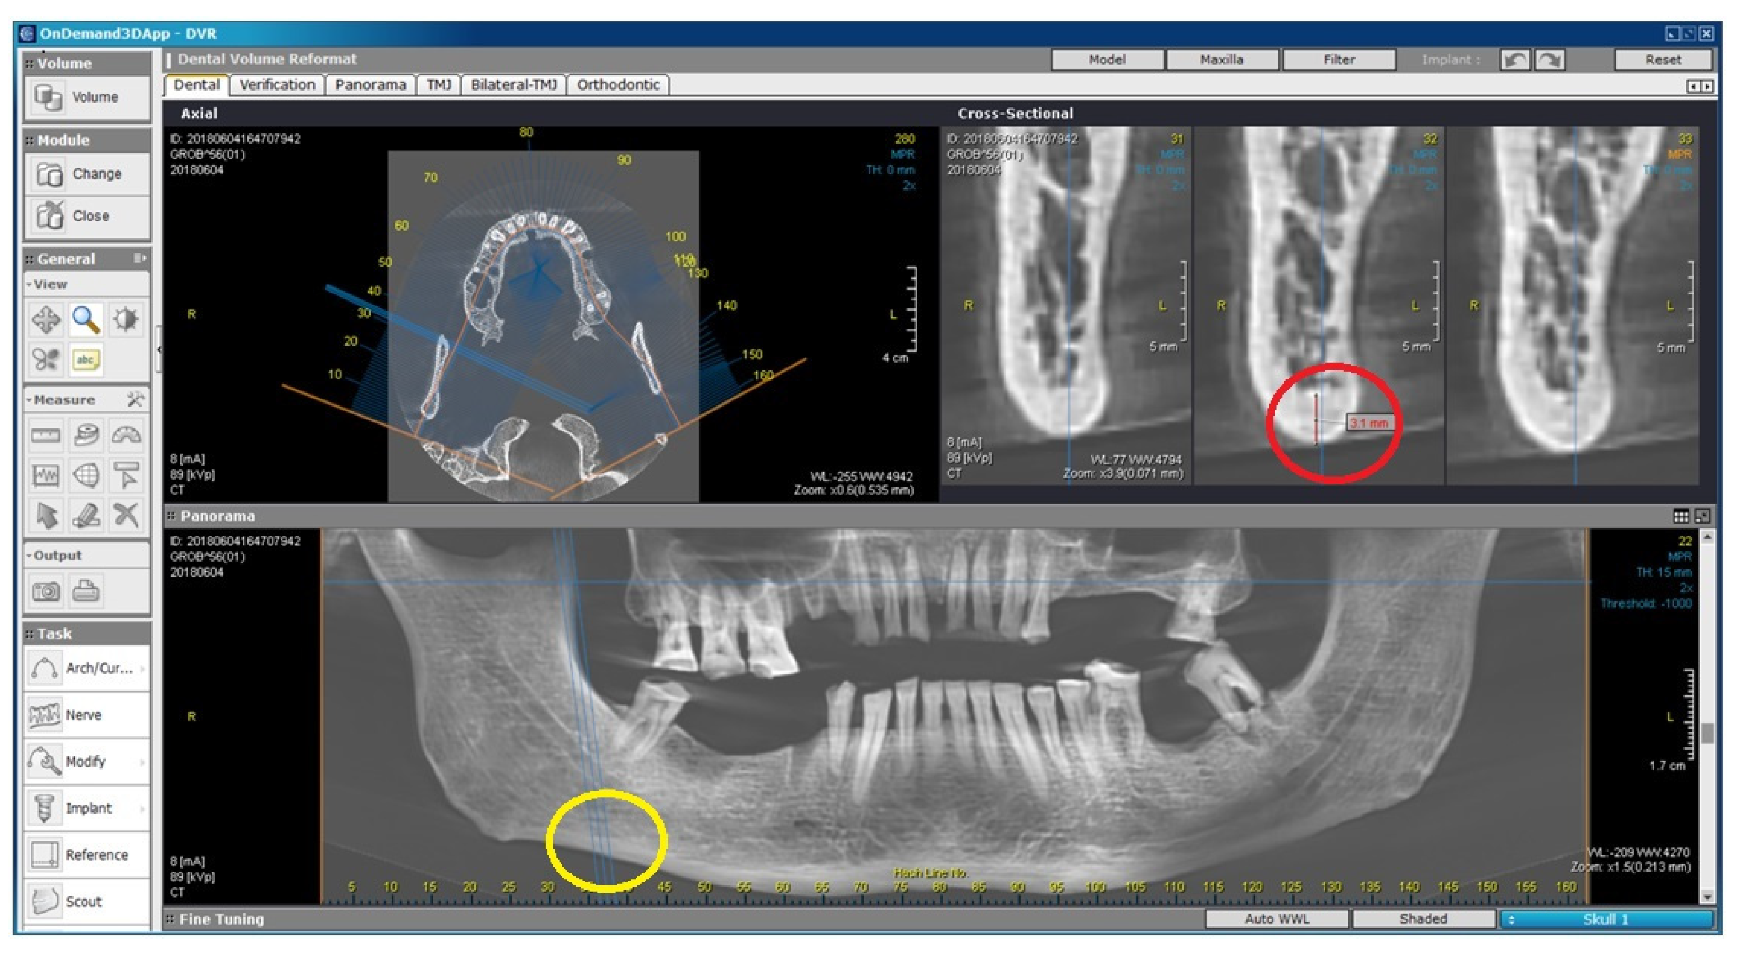Select the protractor angle measure tool

point(126,436)
